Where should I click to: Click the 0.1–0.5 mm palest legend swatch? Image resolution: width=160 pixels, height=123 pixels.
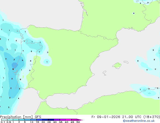tap(4, 120)
